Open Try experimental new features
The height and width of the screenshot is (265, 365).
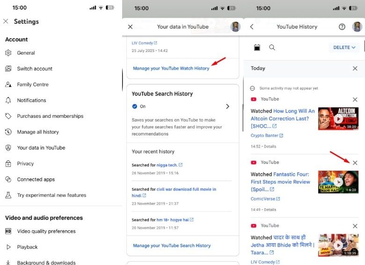[61, 195]
